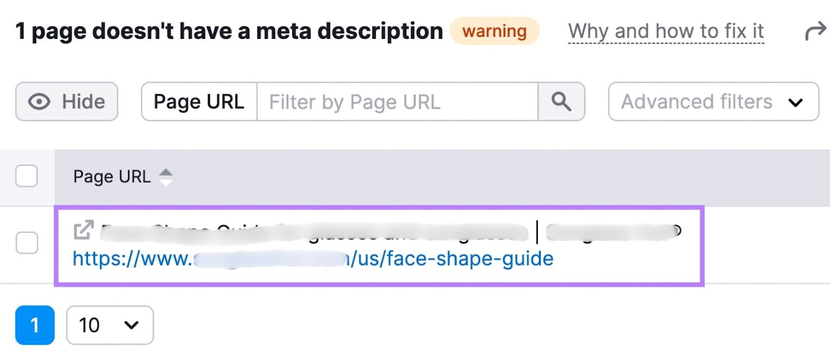Select the Page URL filter type
This screenshot has width=830, height=356.
click(x=199, y=102)
